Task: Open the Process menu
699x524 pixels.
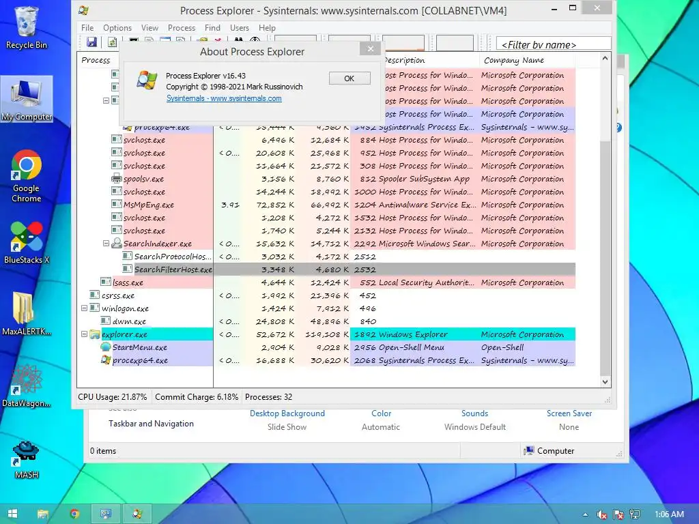Action: (182, 27)
